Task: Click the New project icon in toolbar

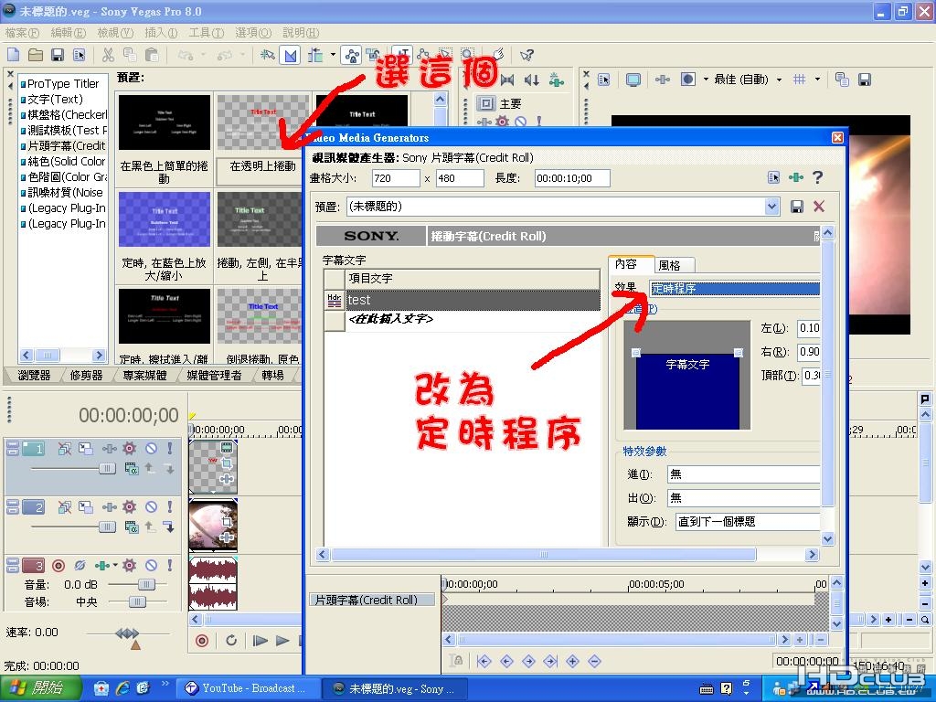Action: pyautogui.click(x=13, y=56)
